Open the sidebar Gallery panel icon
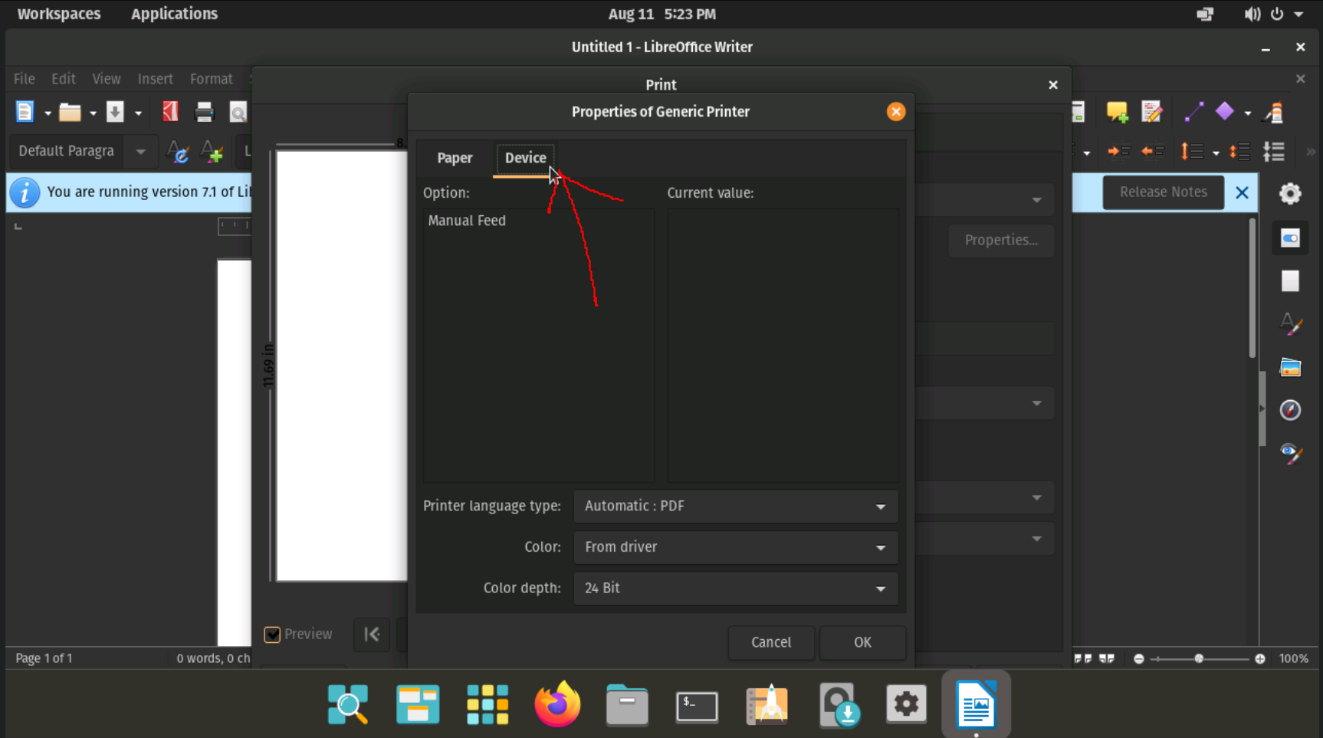The width and height of the screenshot is (1323, 738). [x=1290, y=368]
